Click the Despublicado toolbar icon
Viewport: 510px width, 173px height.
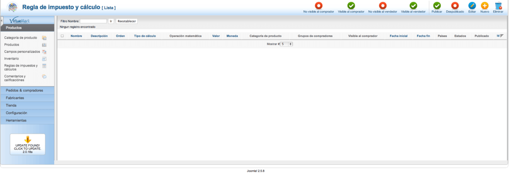pos(455,6)
